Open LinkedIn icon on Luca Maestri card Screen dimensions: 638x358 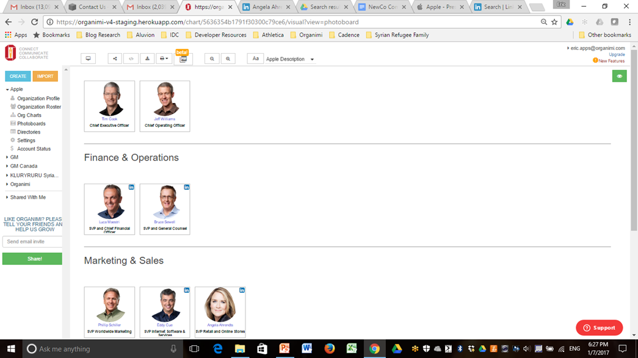tap(131, 187)
